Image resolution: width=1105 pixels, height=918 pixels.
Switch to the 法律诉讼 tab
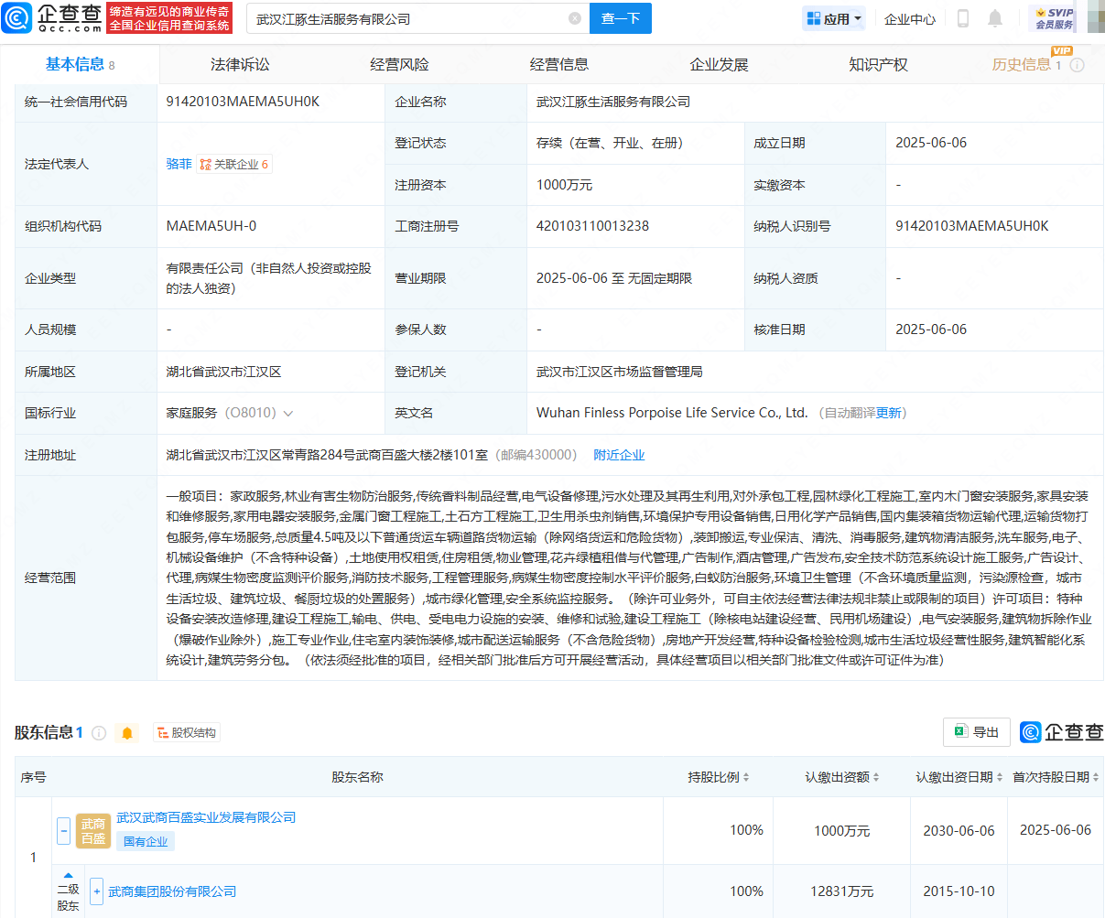coord(240,65)
